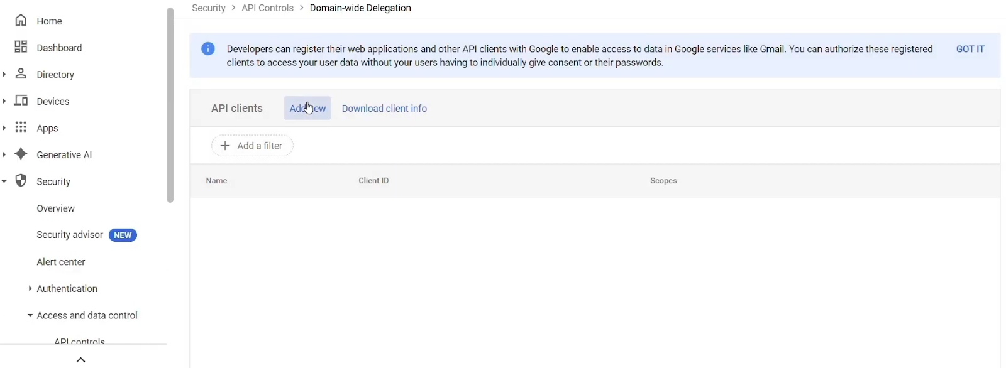Expand the Authentication section
Viewport: 1006px width, 368px height.
click(x=30, y=288)
